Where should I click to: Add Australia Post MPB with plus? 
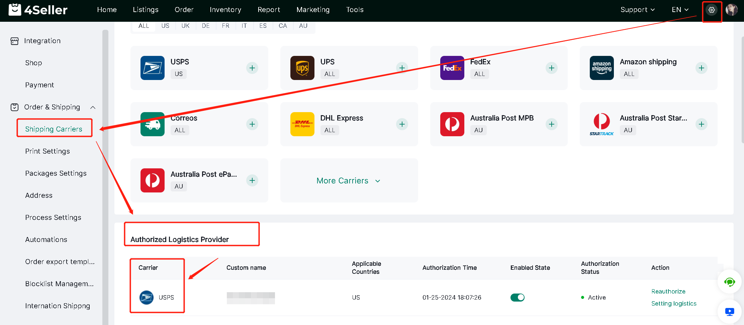(552, 124)
